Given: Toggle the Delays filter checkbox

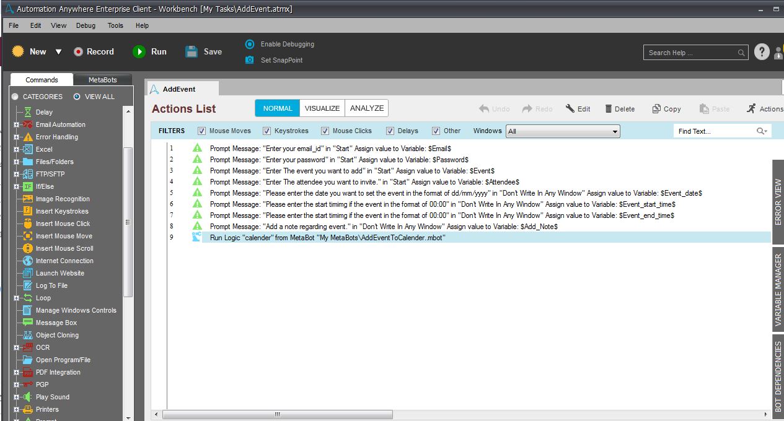Looking at the screenshot, I should click(390, 131).
